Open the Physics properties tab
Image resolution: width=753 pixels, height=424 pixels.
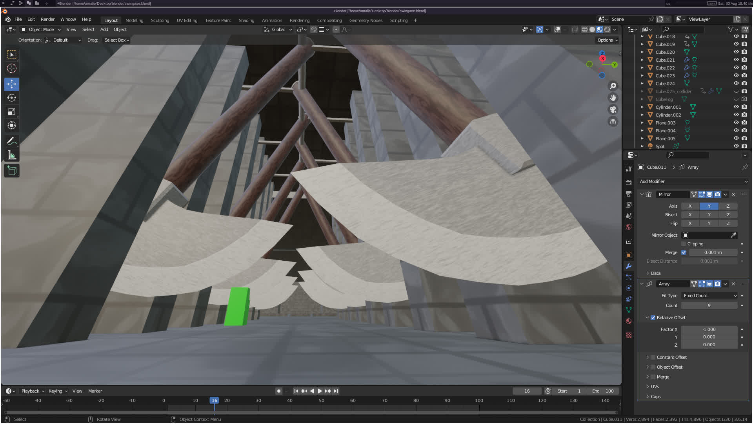tap(629, 288)
